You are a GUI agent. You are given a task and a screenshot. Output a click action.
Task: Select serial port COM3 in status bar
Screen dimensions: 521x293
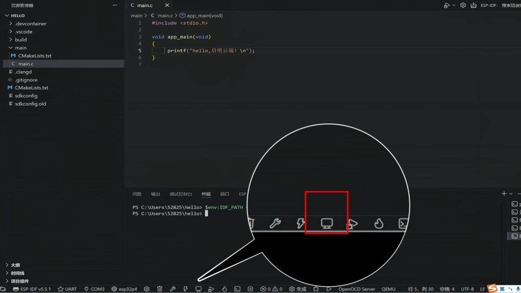pyautogui.click(x=95, y=289)
